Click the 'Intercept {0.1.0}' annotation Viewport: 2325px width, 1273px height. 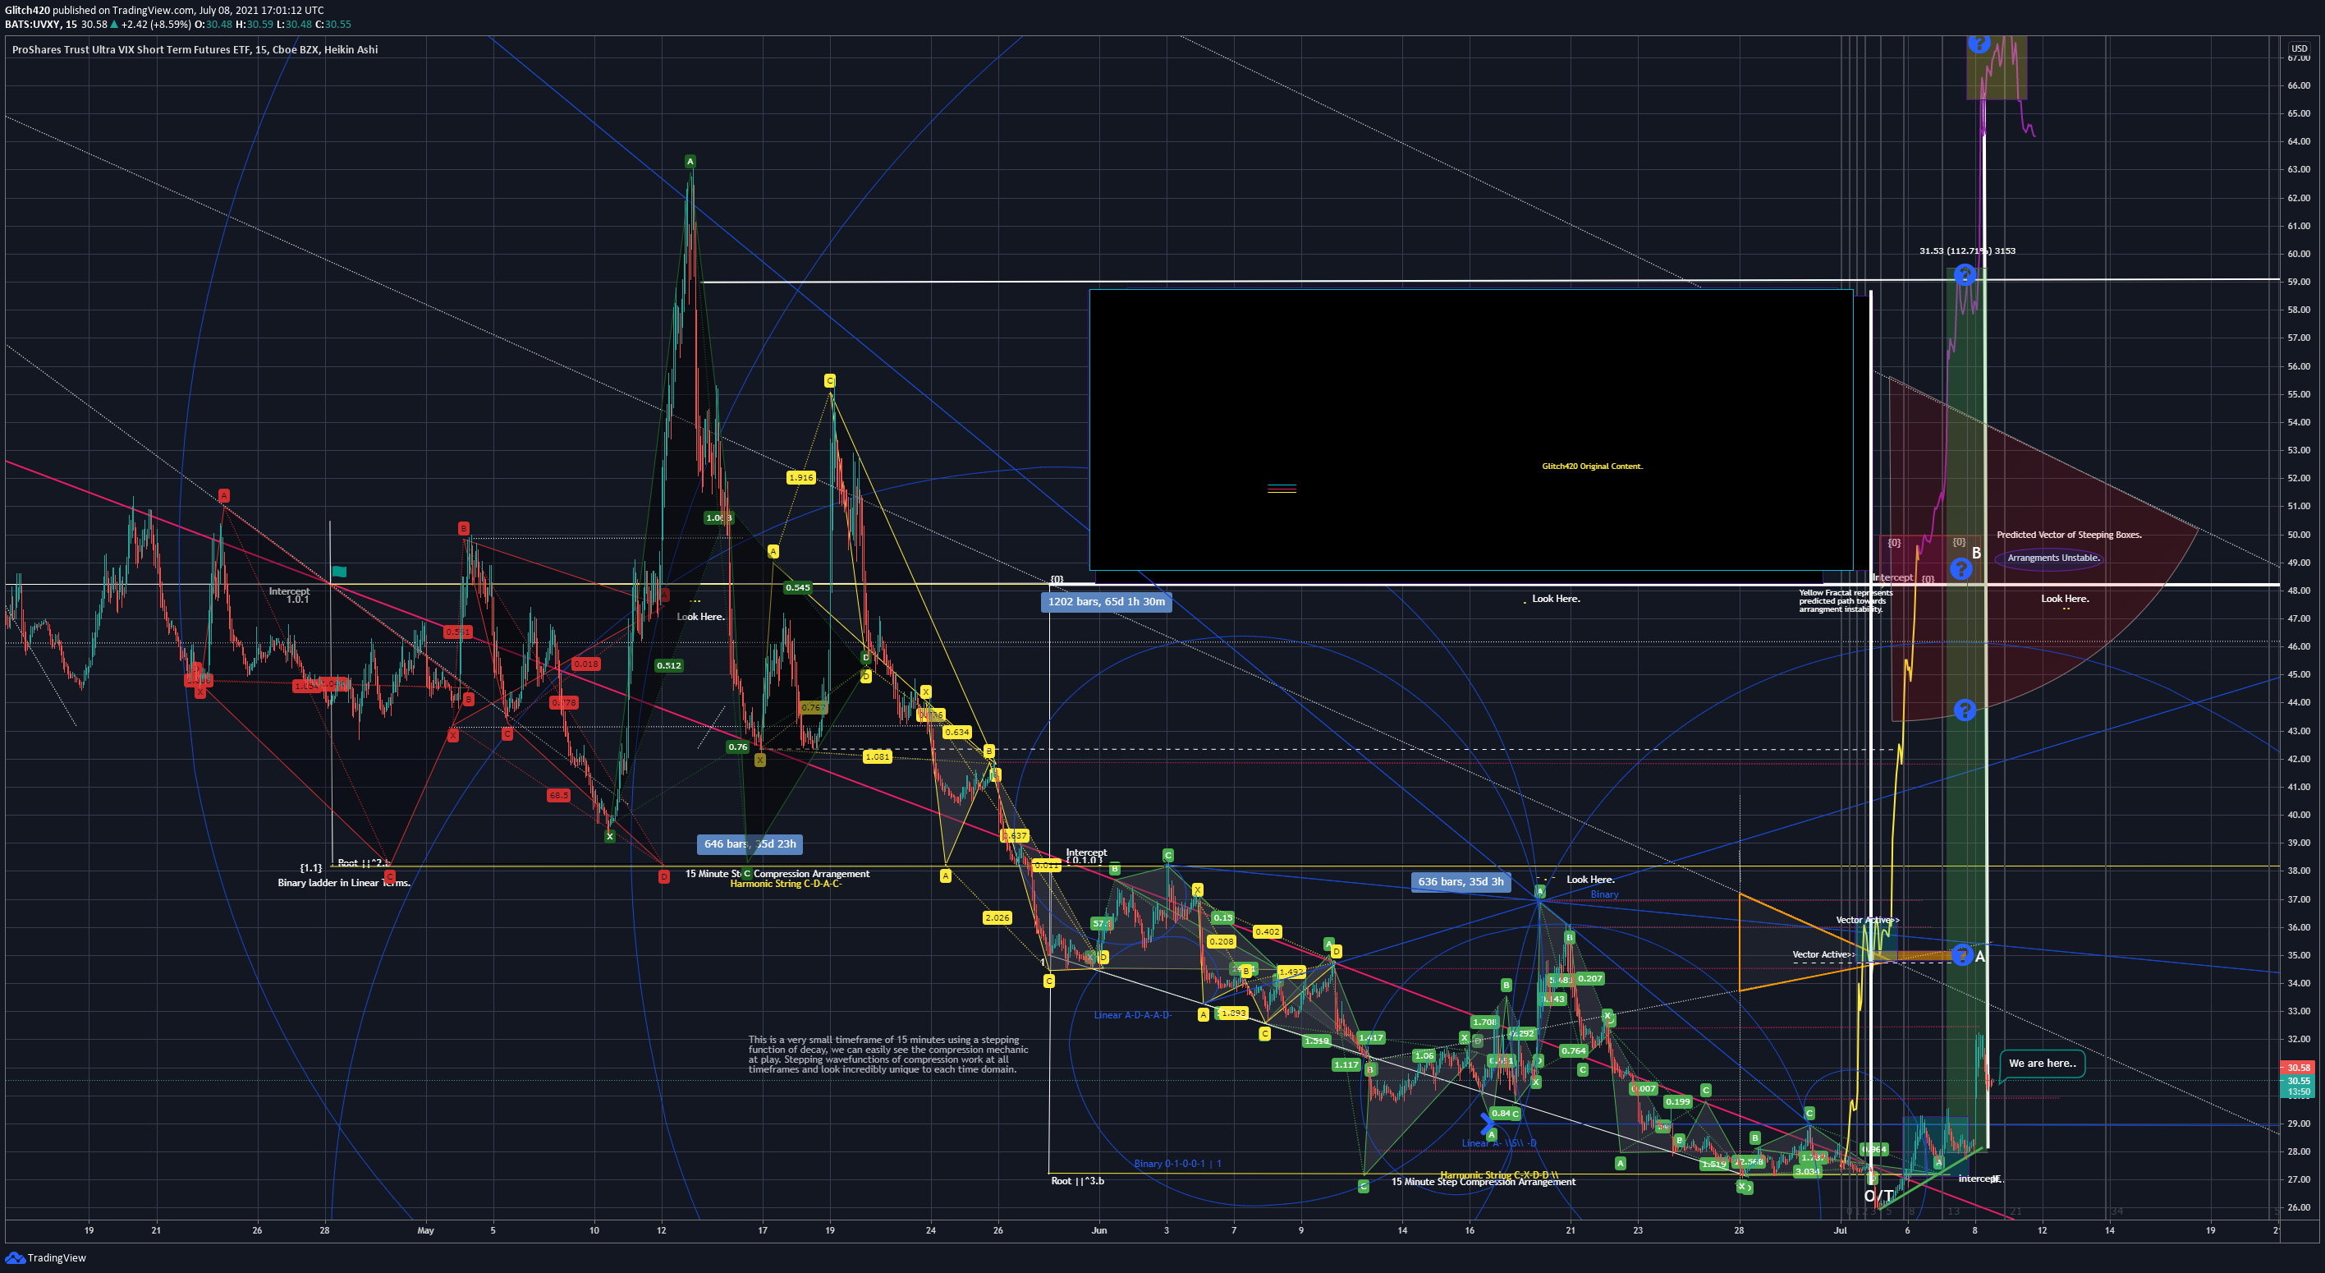pos(1086,856)
